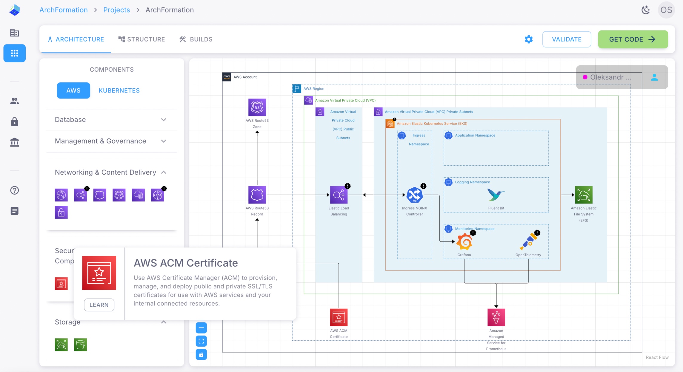Click the dark mode moon icon
Screen dimensions: 683x372
click(x=645, y=10)
